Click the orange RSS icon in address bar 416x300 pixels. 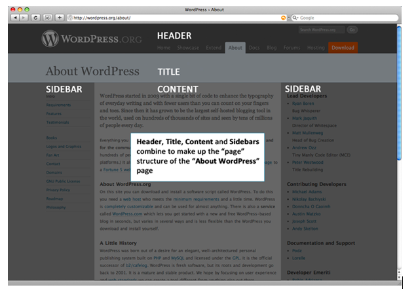click(x=284, y=18)
